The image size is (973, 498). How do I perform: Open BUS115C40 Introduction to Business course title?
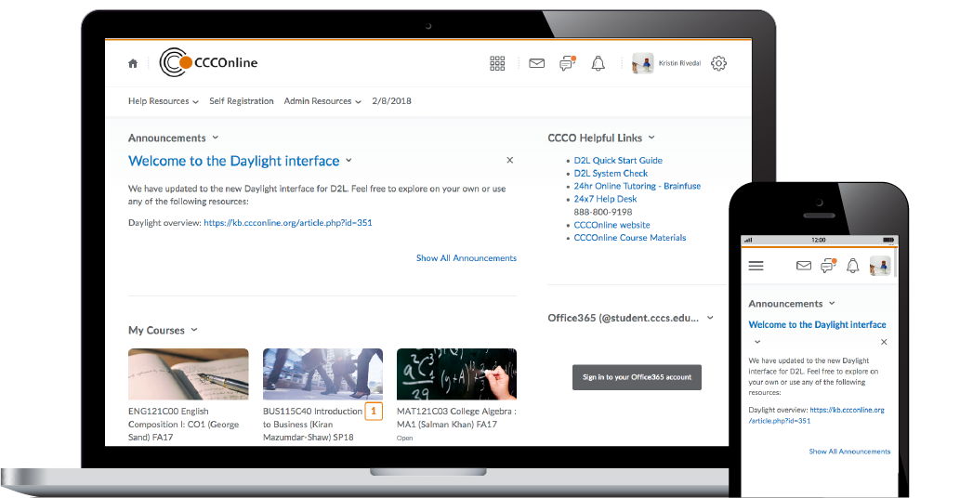tap(313, 425)
